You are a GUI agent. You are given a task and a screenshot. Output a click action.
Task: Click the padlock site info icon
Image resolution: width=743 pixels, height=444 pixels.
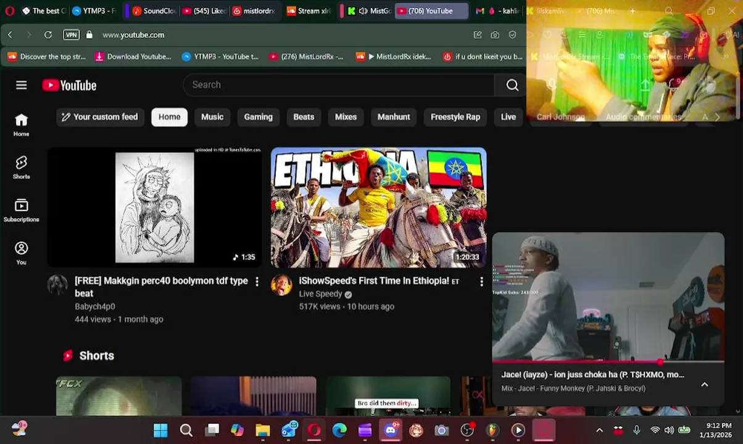pos(89,35)
